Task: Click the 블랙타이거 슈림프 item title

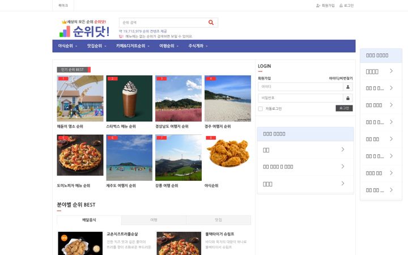Action: (x=220, y=234)
